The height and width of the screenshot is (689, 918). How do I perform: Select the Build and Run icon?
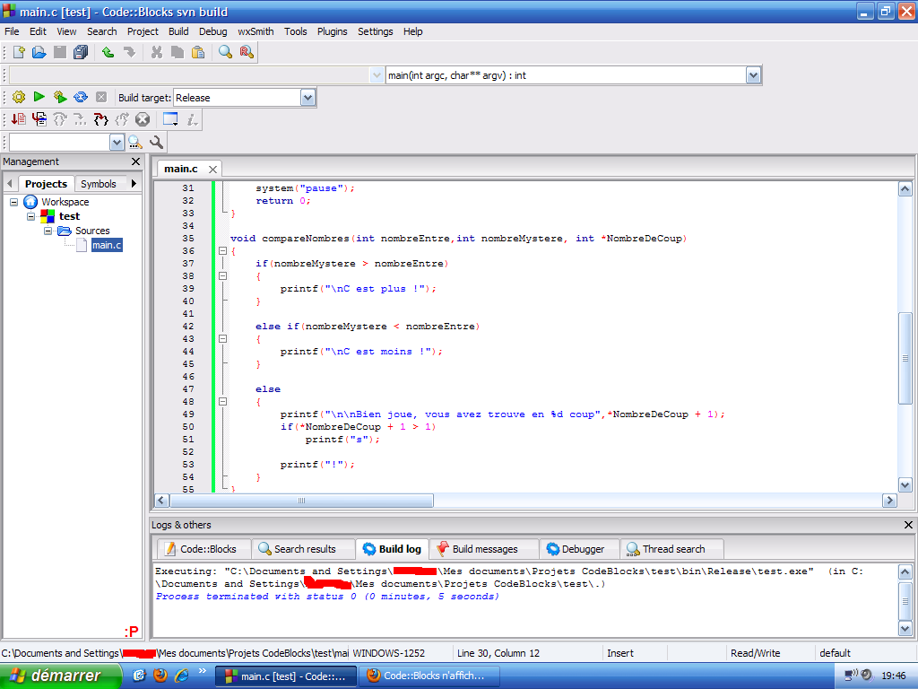[59, 97]
